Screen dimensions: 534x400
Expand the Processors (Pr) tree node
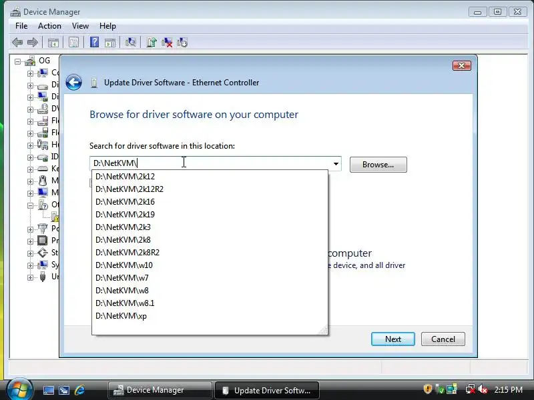tap(30, 241)
